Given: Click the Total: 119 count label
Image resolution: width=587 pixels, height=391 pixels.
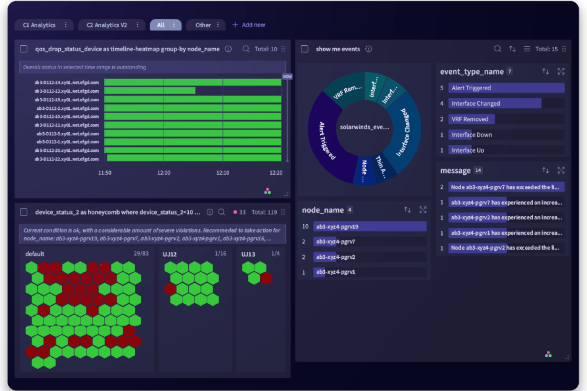Looking at the screenshot, I should point(264,212).
